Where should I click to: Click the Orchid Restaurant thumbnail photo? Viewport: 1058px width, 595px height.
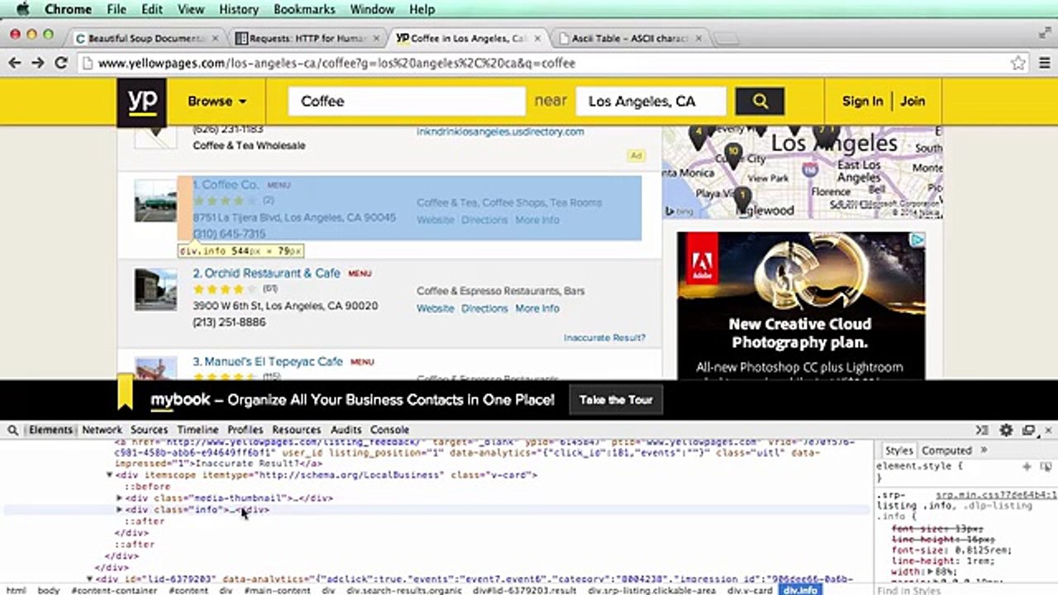pos(155,289)
